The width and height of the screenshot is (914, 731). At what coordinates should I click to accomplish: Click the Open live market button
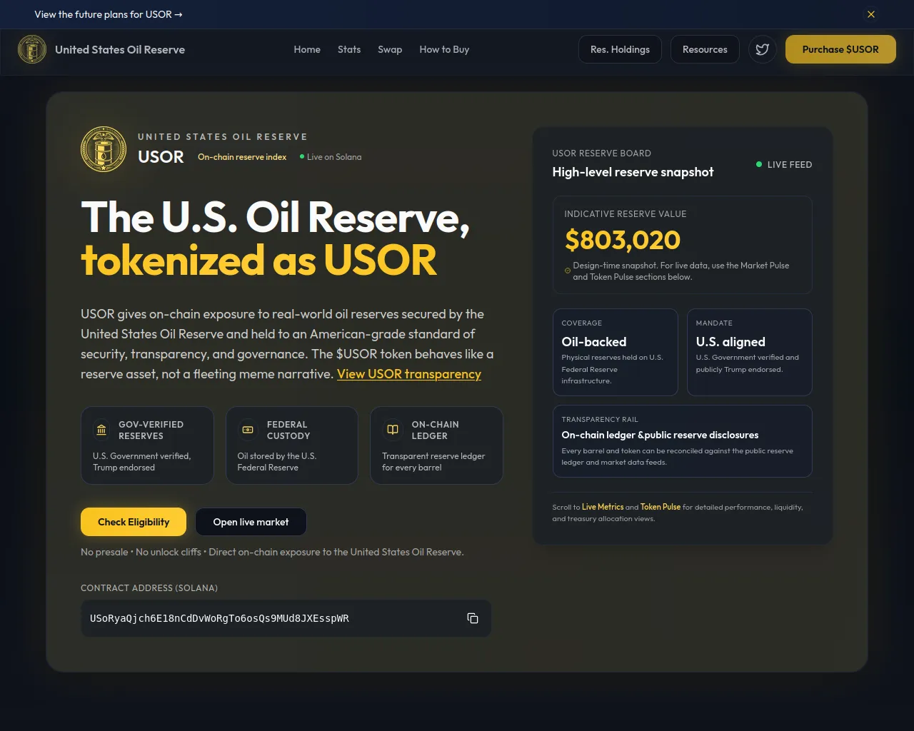(x=251, y=522)
